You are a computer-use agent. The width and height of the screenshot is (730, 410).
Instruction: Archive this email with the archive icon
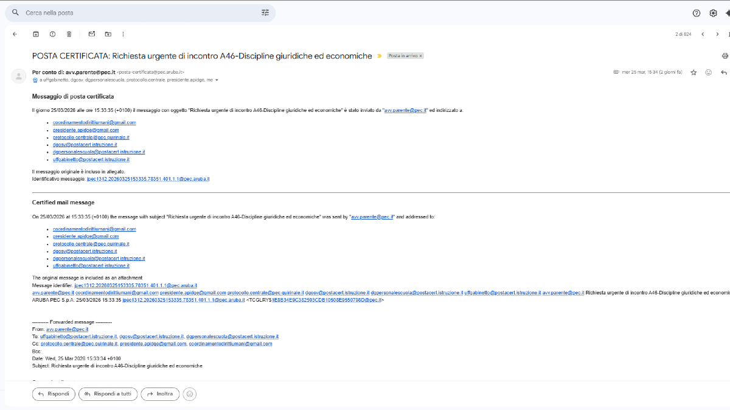tap(36, 34)
